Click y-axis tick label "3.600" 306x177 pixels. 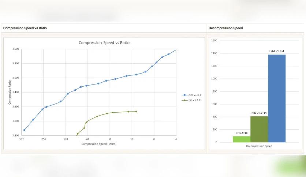(16, 78)
